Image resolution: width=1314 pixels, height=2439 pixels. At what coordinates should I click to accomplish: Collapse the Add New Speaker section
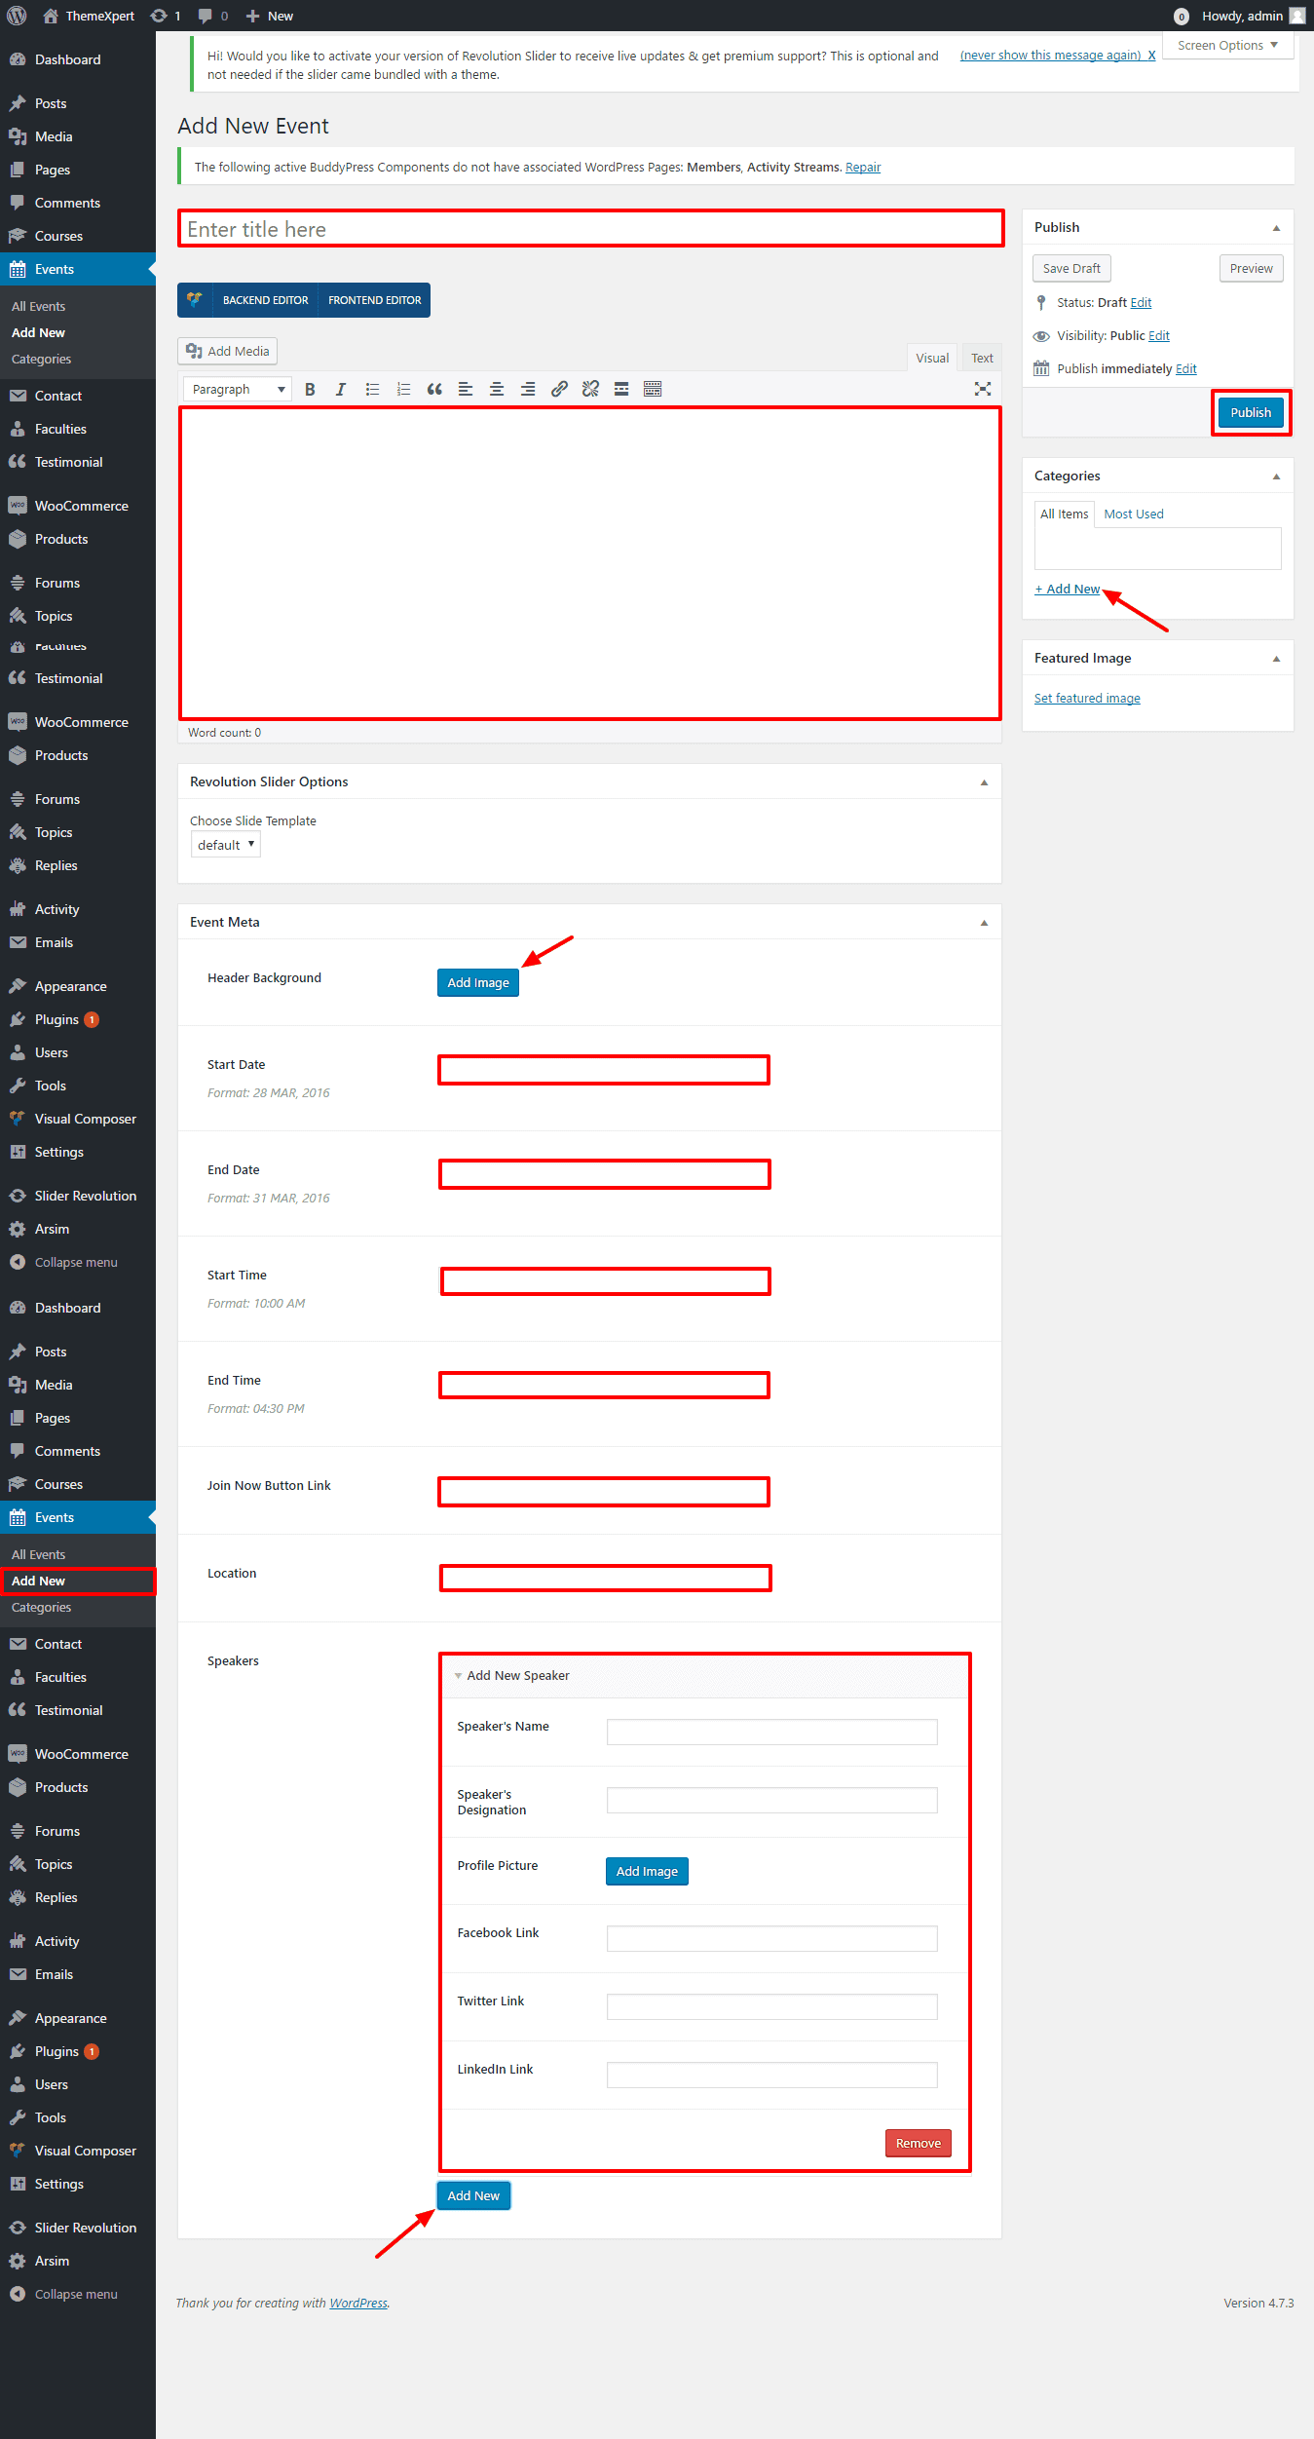pyautogui.click(x=459, y=1676)
